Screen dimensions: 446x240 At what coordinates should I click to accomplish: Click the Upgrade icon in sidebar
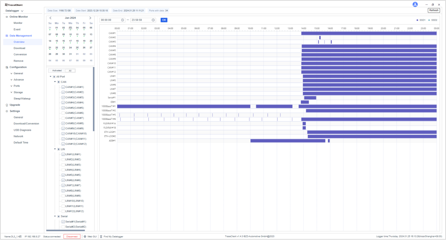click(7, 105)
